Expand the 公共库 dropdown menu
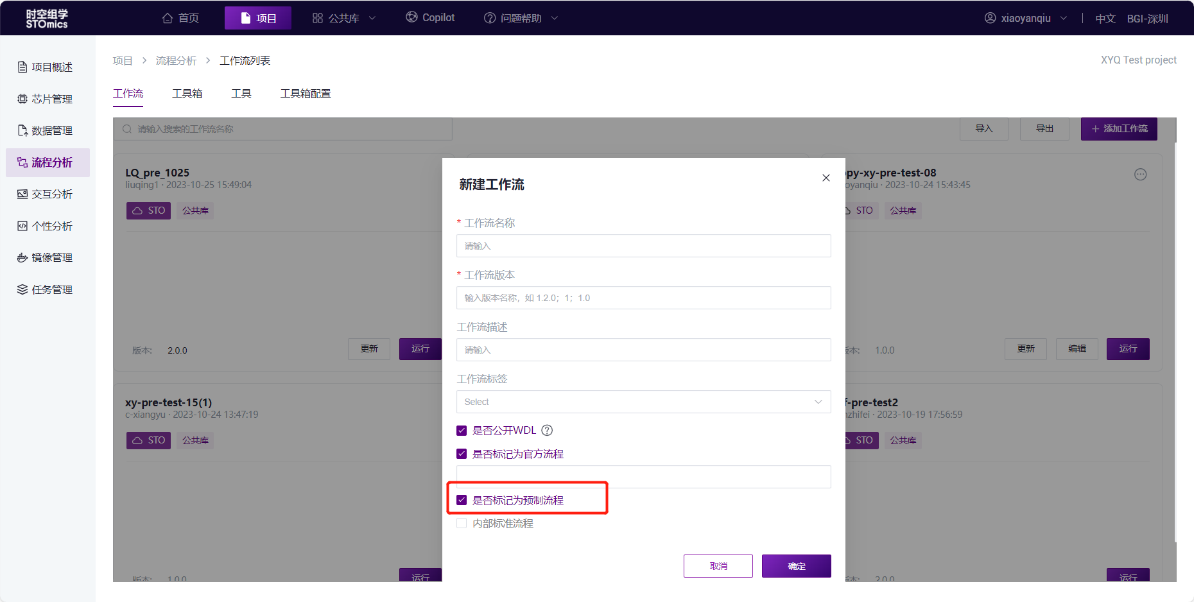The image size is (1194, 602). click(343, 18)
